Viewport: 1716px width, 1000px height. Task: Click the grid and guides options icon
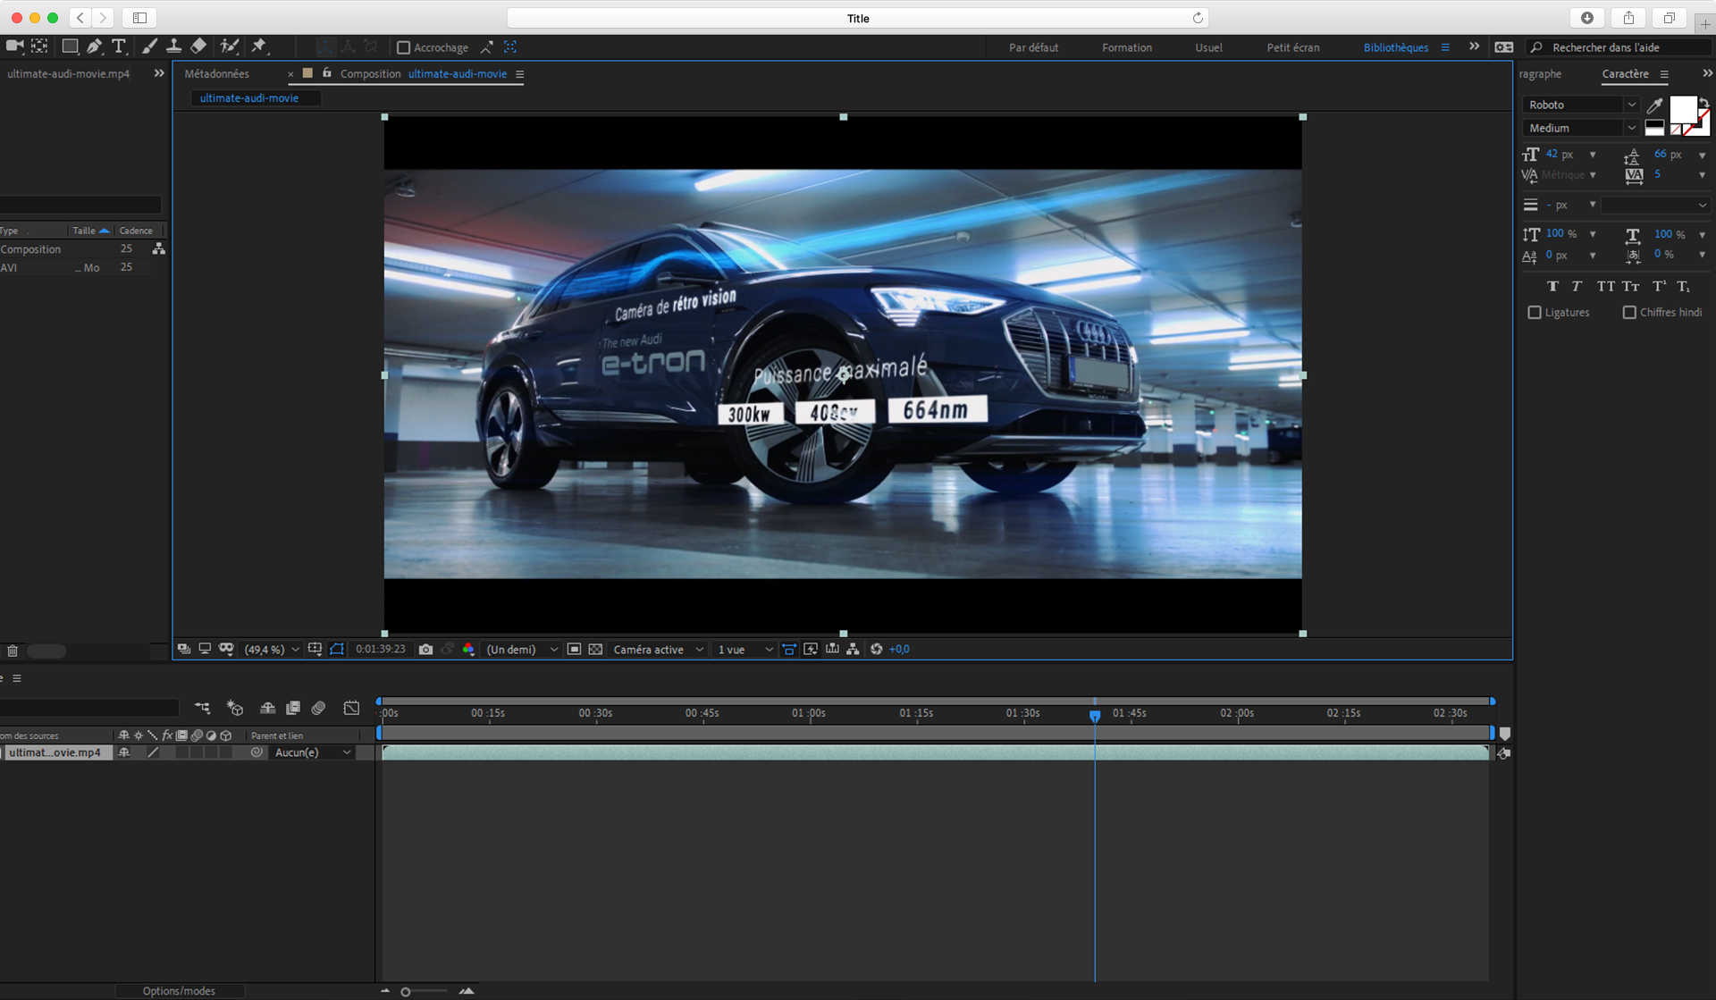click(x=315, y=650)
